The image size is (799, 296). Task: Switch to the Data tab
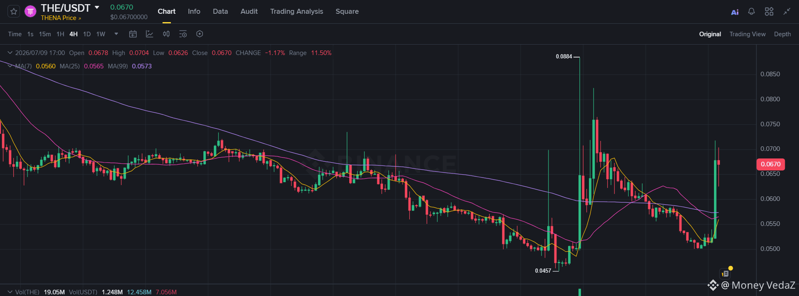pos(220,11)
